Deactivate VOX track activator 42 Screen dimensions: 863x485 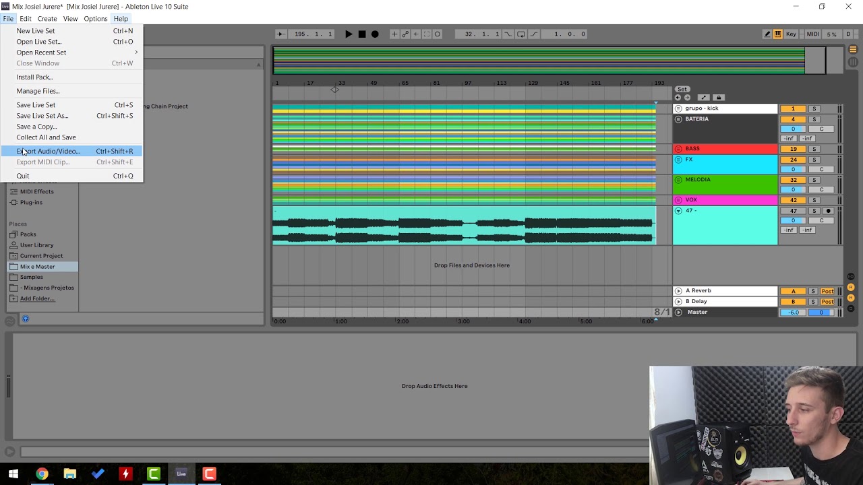[793, 201]
